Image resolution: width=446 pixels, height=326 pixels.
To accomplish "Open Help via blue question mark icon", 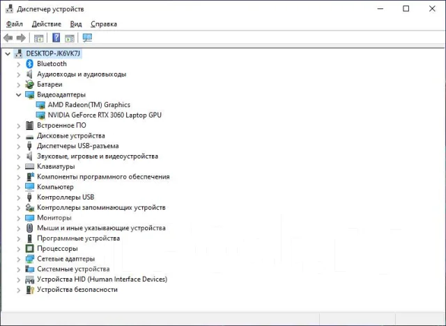I will click(56, 38).
